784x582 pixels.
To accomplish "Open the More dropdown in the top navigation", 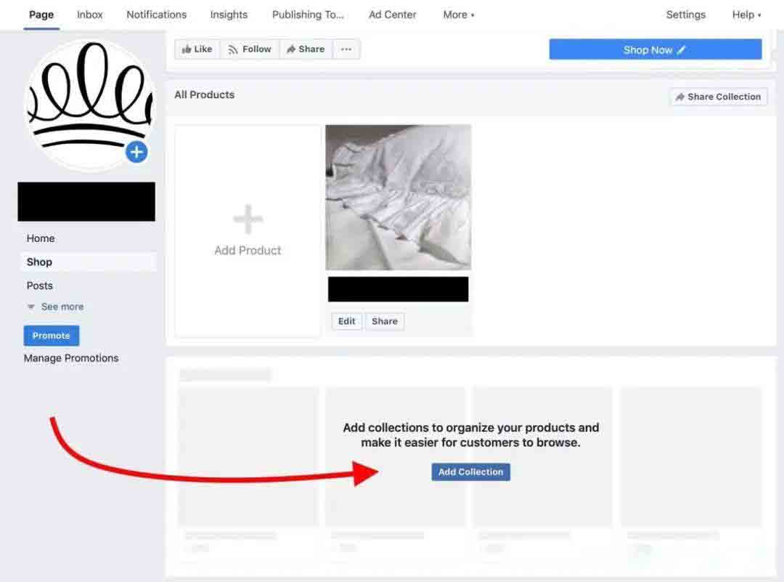I will [458, 15].
